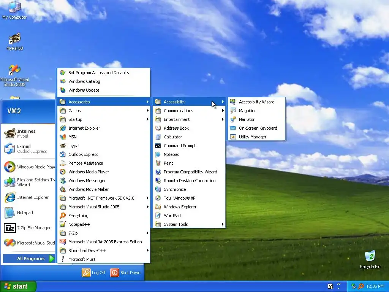This screenshot has height=292, width=389.
Task: Click the Shut Down button
Action: pyautogui.click(x=125, y=273)
